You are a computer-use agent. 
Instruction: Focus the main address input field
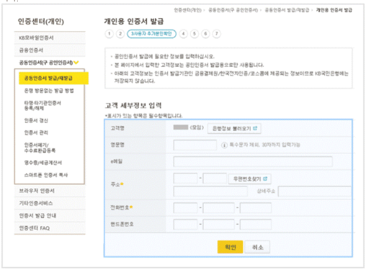pos(210,191)
